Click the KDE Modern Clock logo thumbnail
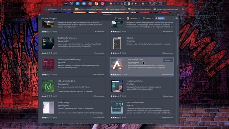Viewport: 229px width, 129px height. pos(117,64)
